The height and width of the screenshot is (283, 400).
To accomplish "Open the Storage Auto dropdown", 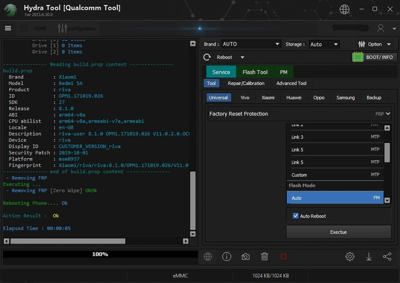I will [324, 44].
